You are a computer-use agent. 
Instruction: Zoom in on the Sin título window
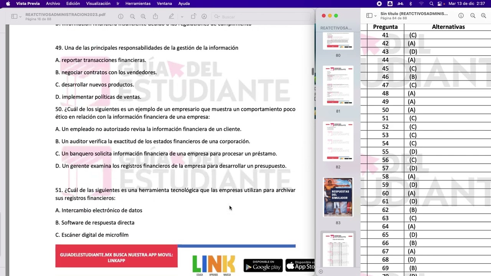click(483, 15)
